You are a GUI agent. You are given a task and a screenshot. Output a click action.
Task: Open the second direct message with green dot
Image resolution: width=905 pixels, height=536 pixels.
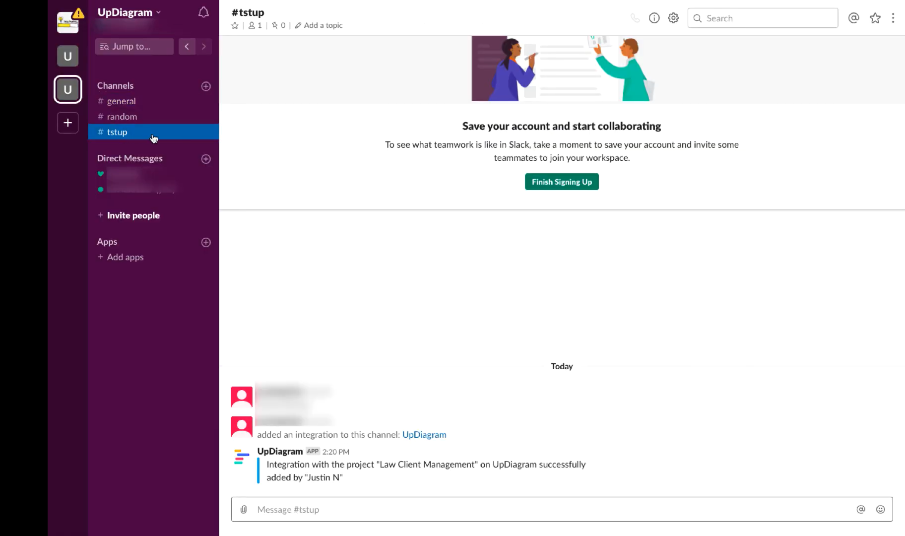(154, 189)
